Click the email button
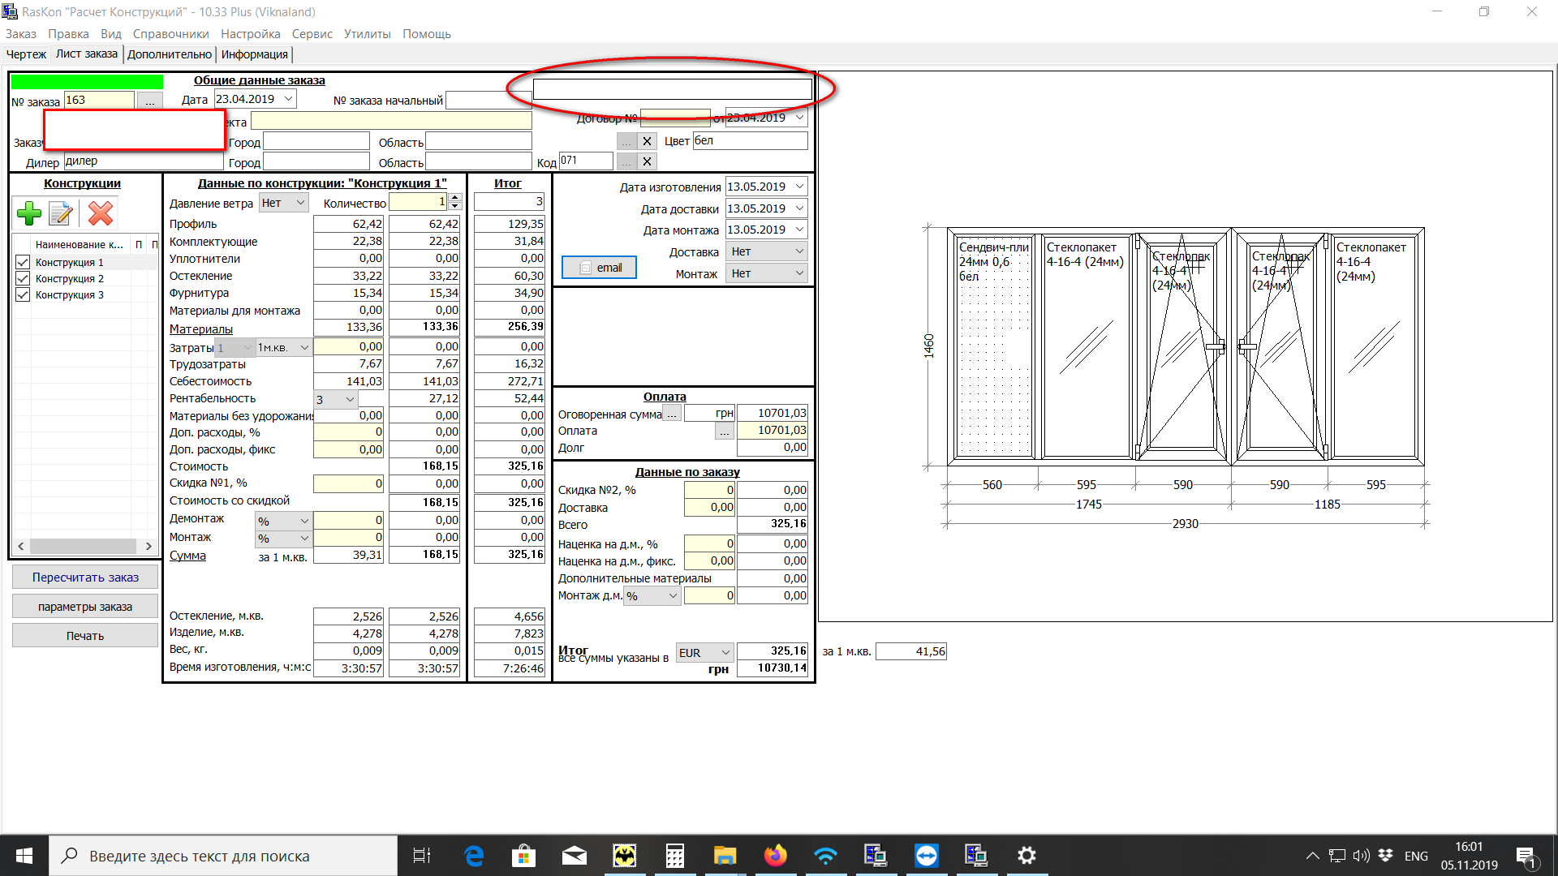The height and width of the screenshot is (876, 1558). pyautogui.click(x=600, y=268)
